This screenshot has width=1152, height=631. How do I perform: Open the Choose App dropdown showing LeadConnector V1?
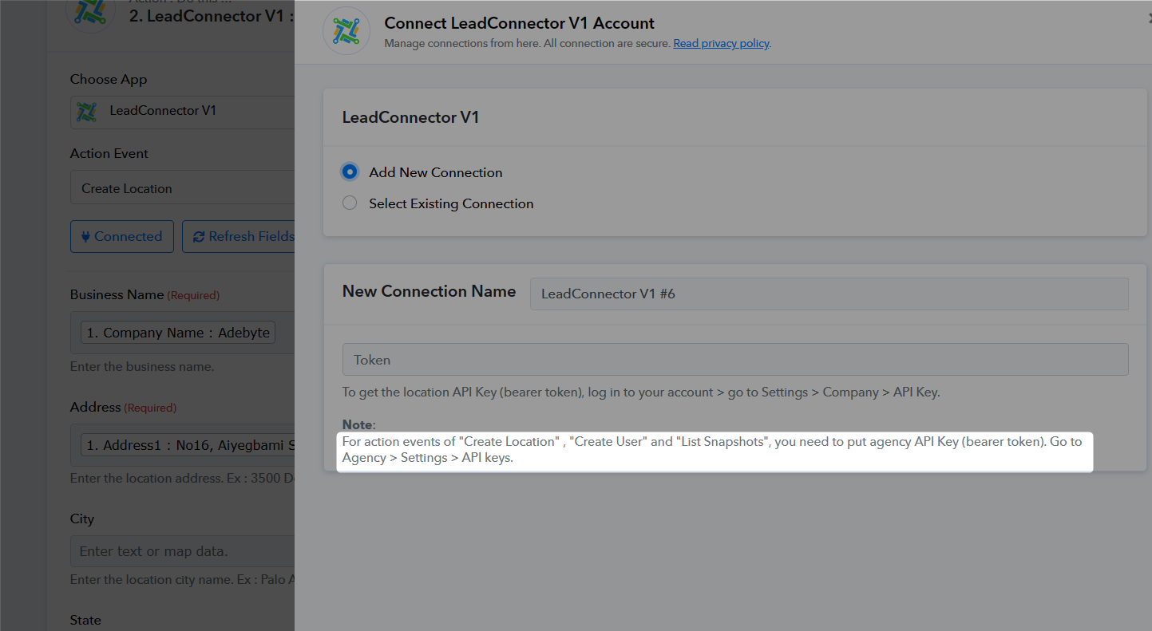pos(183,112)
